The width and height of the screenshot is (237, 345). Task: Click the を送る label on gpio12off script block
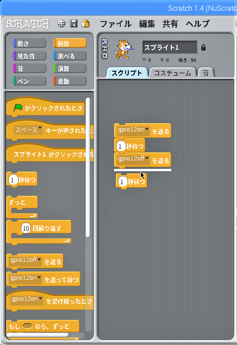click(161, 160)
